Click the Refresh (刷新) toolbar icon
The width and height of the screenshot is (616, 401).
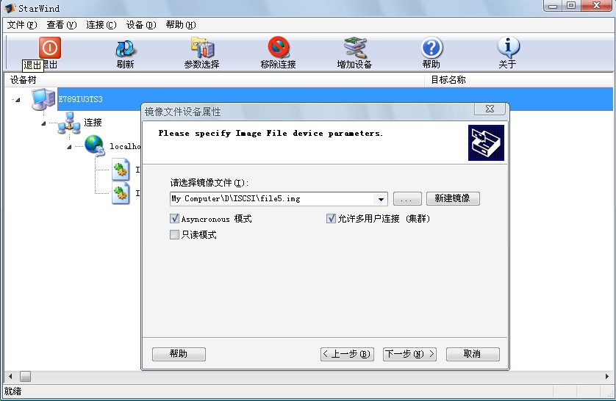(x=125, y=48)
